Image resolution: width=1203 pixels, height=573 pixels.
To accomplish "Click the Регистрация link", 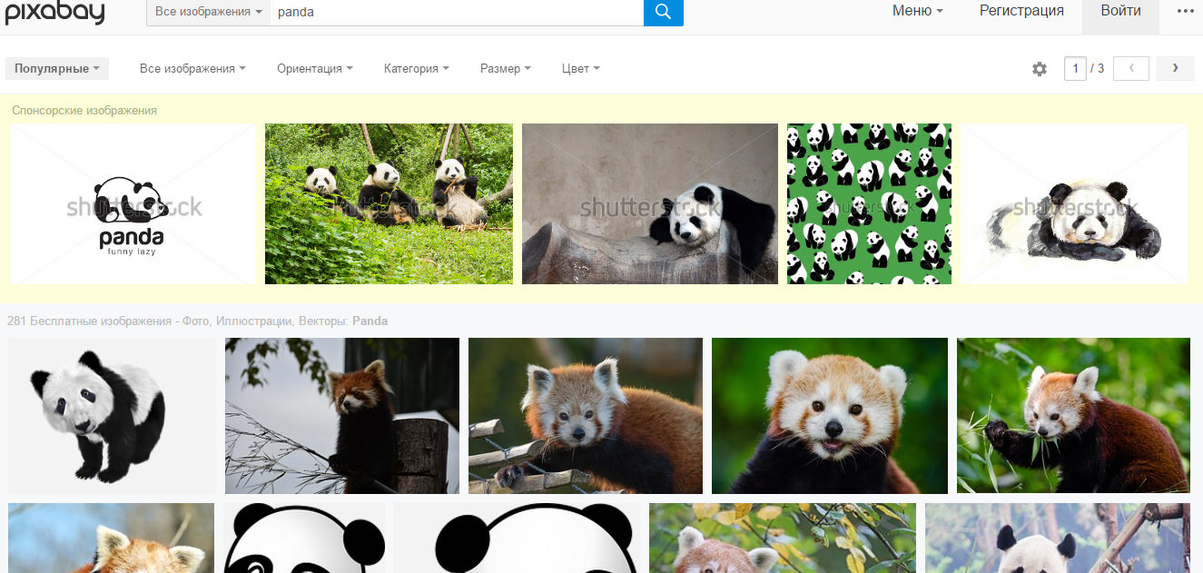I will point(1021,11).
